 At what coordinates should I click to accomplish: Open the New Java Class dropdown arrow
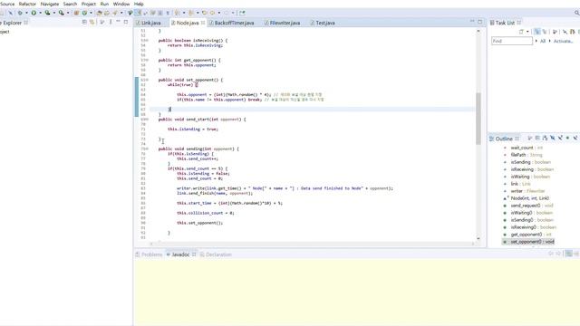click(91, 13)
